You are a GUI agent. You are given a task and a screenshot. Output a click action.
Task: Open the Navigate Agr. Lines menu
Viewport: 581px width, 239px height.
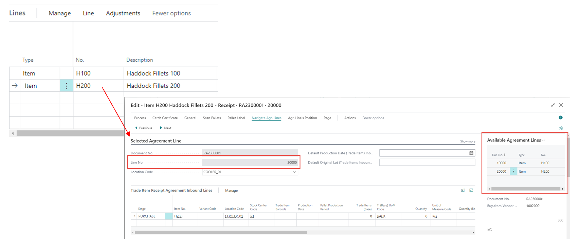[x=266, y=118]
